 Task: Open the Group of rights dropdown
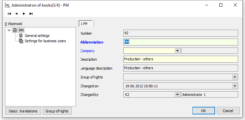pyautogui.click(x=235, y=77)
